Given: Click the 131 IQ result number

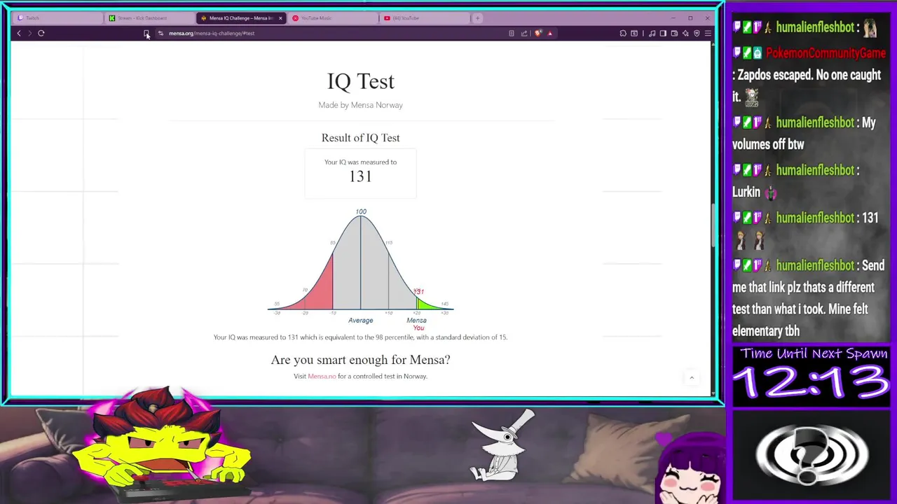Looking at the screenshot, I should [360, 176].
